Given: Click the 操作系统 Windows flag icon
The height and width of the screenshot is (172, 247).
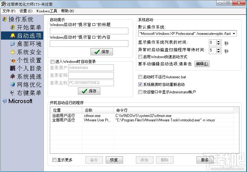Looking at the screenshot, I should coord(4,19).
